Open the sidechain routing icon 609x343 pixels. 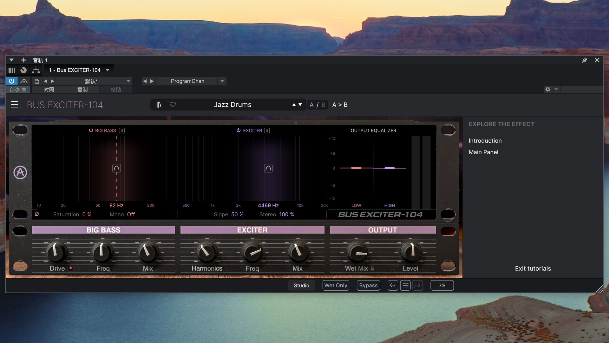point(36,70)
